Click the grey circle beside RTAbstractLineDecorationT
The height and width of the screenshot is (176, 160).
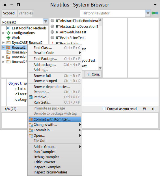[x=52, y=26]
